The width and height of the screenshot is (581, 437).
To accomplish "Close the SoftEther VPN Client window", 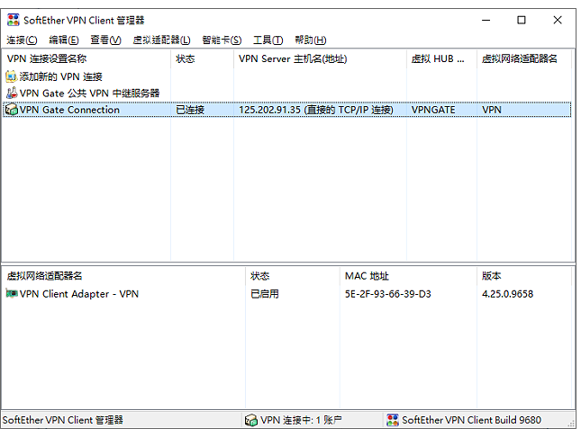I will 558,20.
